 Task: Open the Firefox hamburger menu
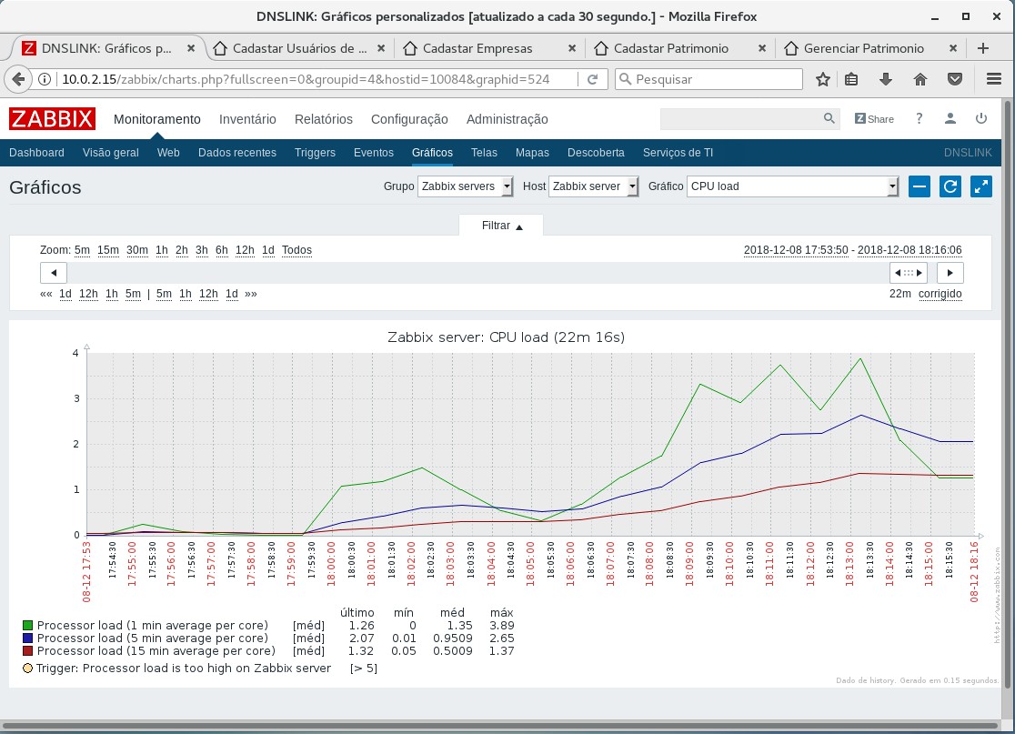[x=994, y=79]
